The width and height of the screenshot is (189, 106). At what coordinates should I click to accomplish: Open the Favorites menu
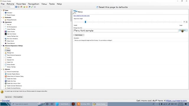tap(21, 4)
